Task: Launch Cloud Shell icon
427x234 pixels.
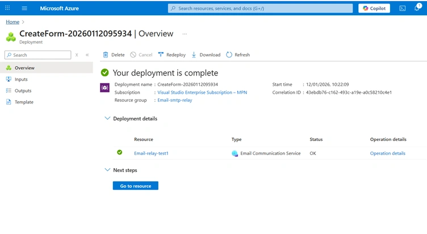Action: pyautogui.click(x=402, y=8)
